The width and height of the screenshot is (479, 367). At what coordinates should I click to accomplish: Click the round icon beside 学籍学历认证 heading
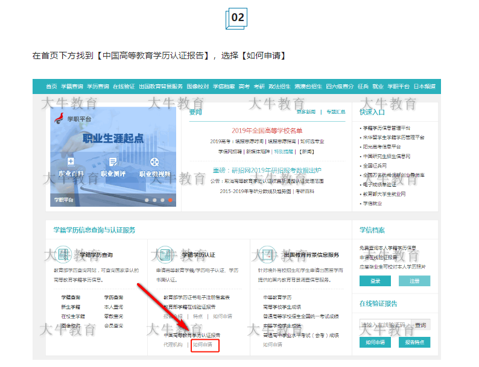[x=165, y=254]
